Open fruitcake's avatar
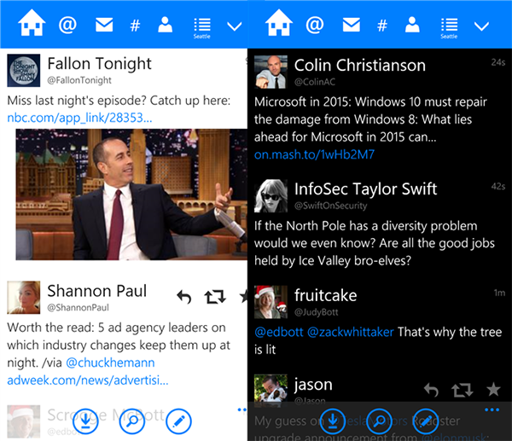 coord(271,302)
